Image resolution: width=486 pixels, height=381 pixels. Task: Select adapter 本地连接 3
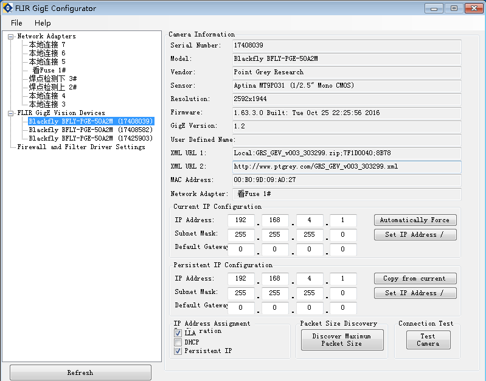(x=47, y=104)
